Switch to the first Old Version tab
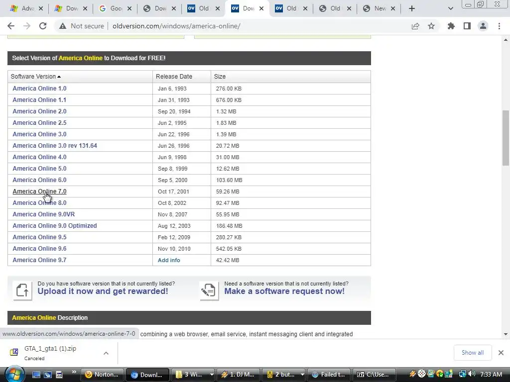 (x=200, y=8)
